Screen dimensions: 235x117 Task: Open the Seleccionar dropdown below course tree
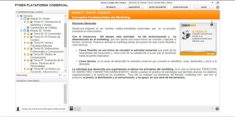tap(38, 75)
